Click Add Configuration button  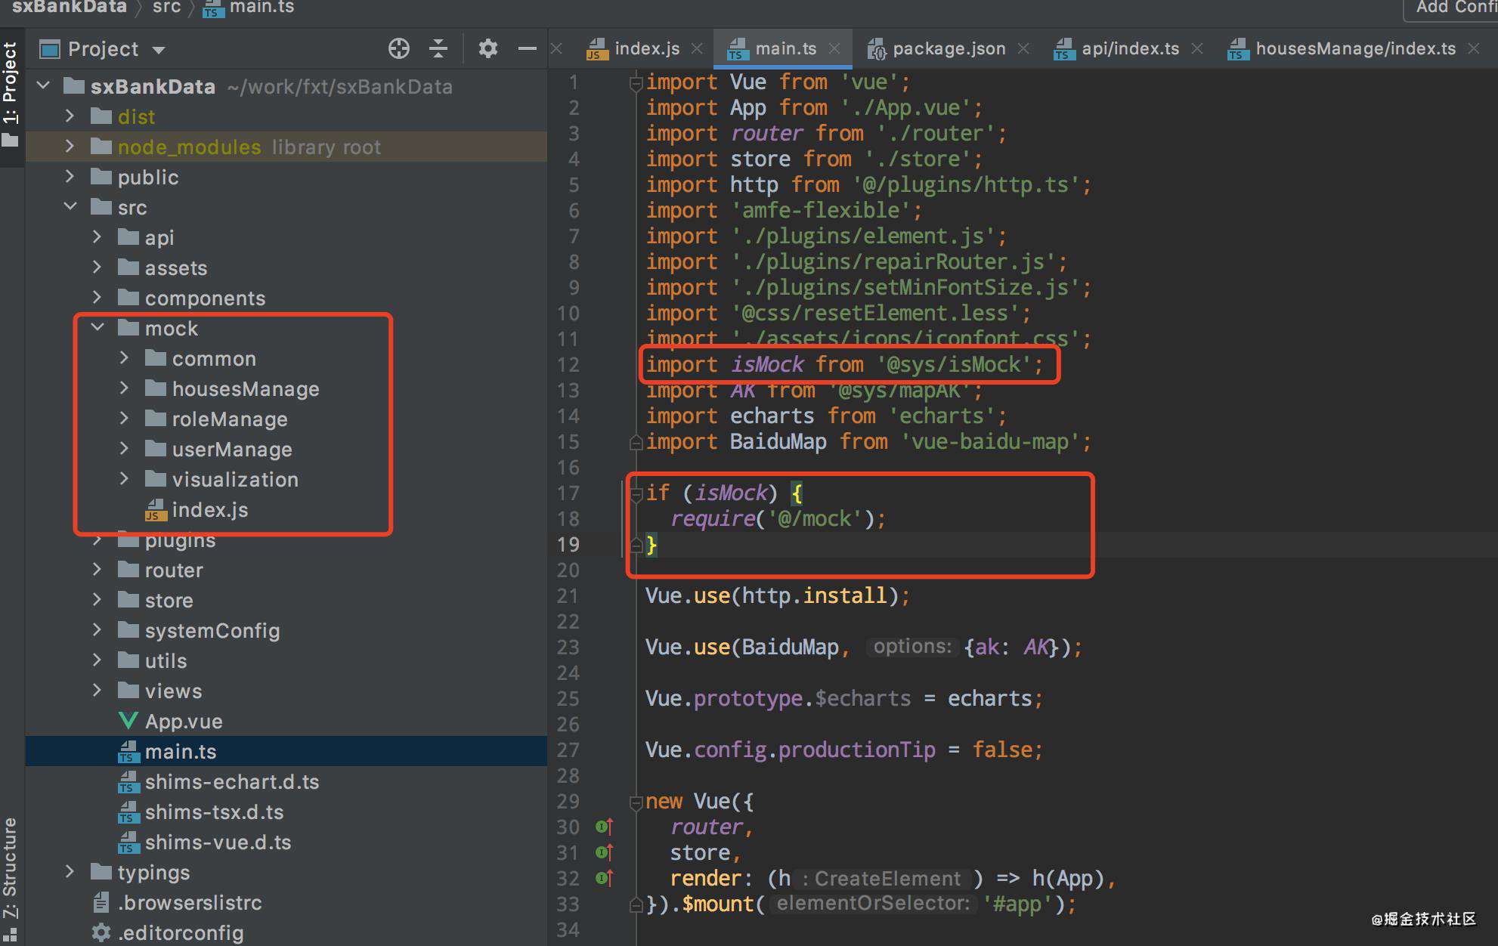coord(1451,8)
